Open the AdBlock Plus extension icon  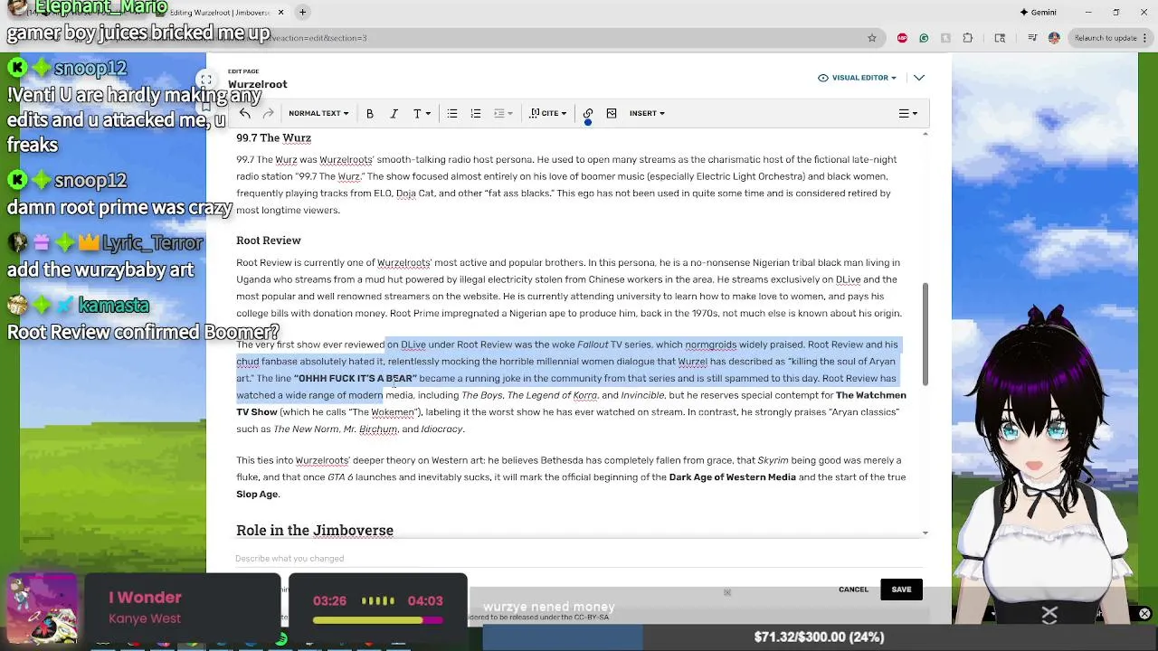[902, 38]
